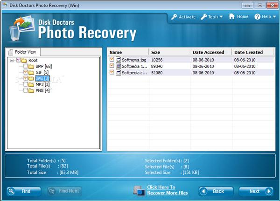The width and height of the screenshot is (280, 201).
Task: Click the Find button
Action: (24, 191)
